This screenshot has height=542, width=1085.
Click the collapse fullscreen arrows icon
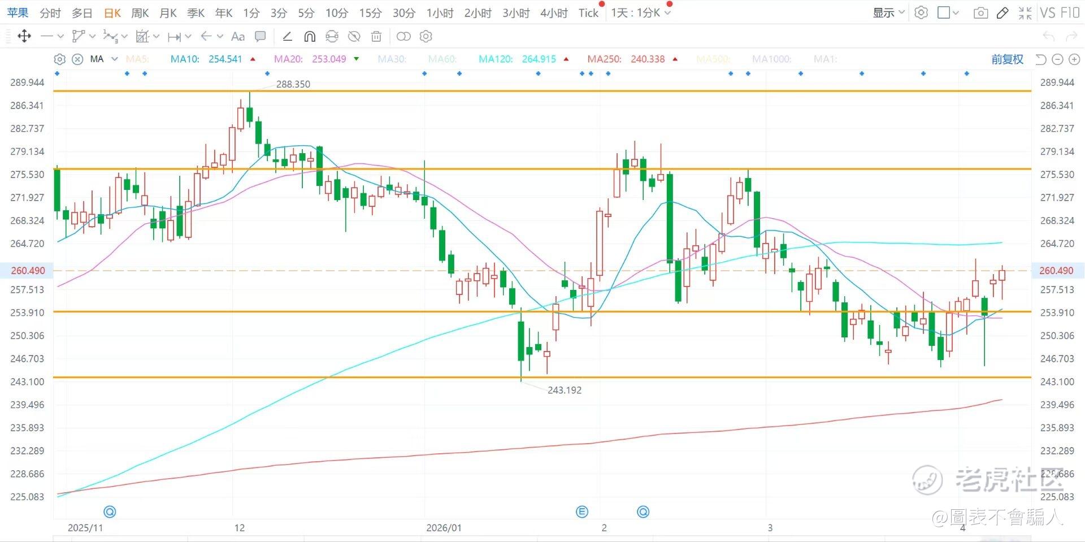[x=1025, y=12]
